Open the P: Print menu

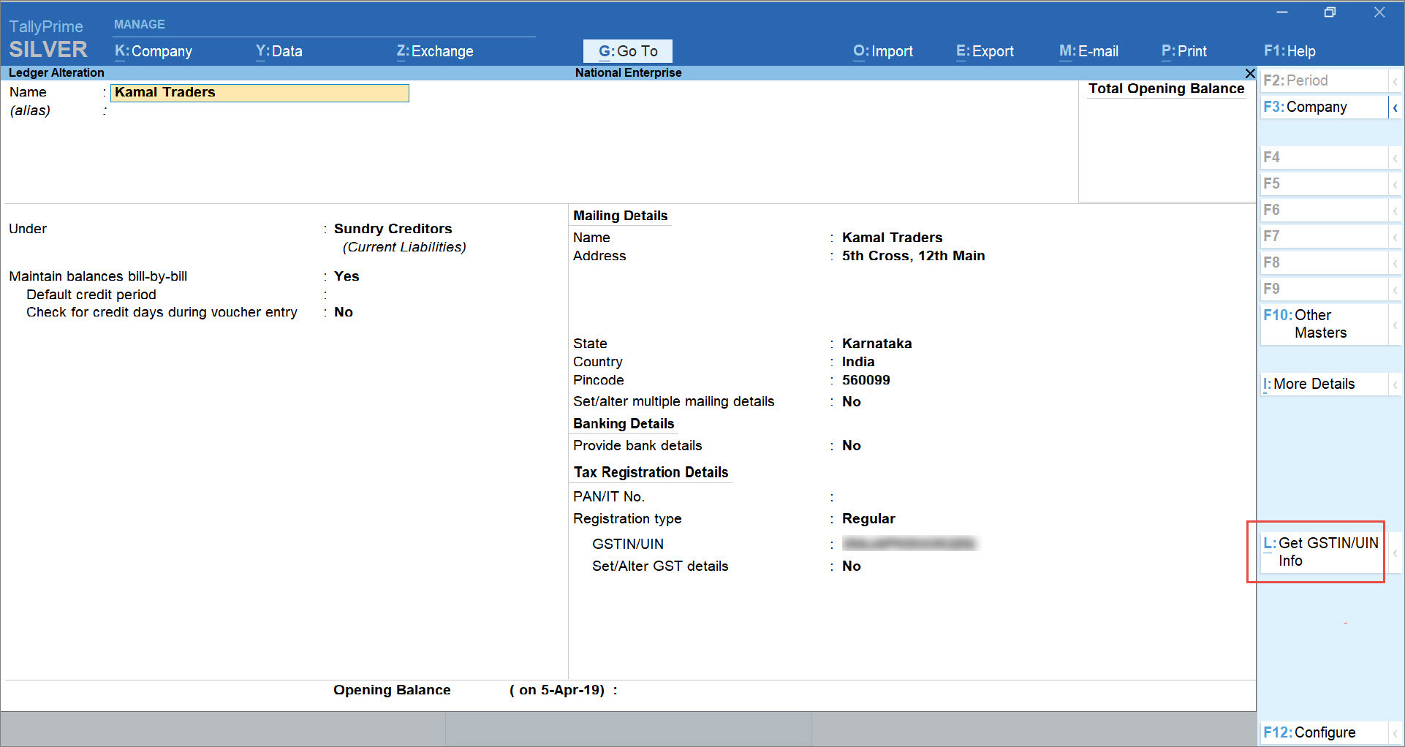(1184, 51)
